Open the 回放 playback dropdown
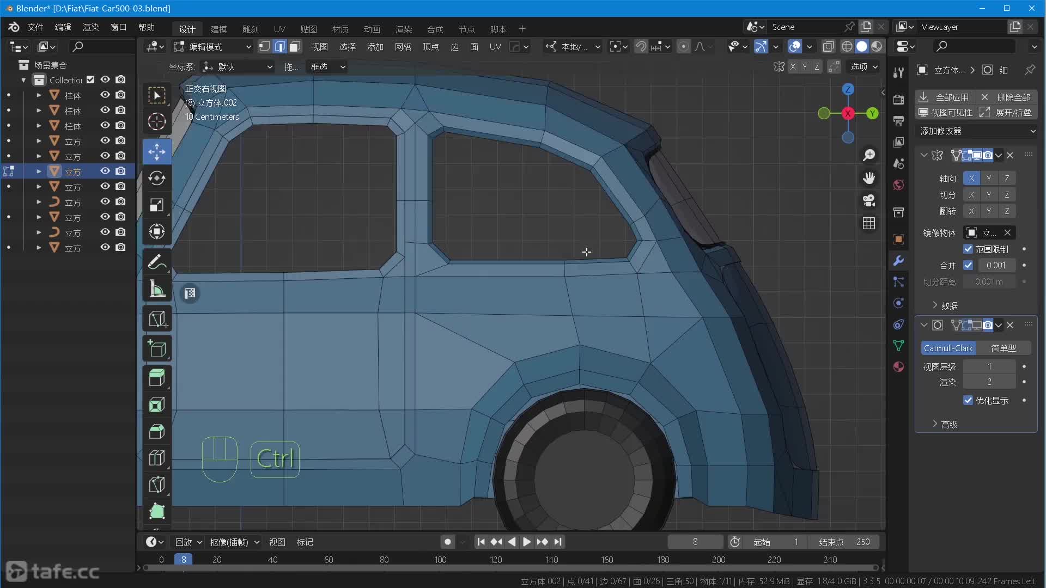This screenshot has height=588, width=1046. coord(188,542)
